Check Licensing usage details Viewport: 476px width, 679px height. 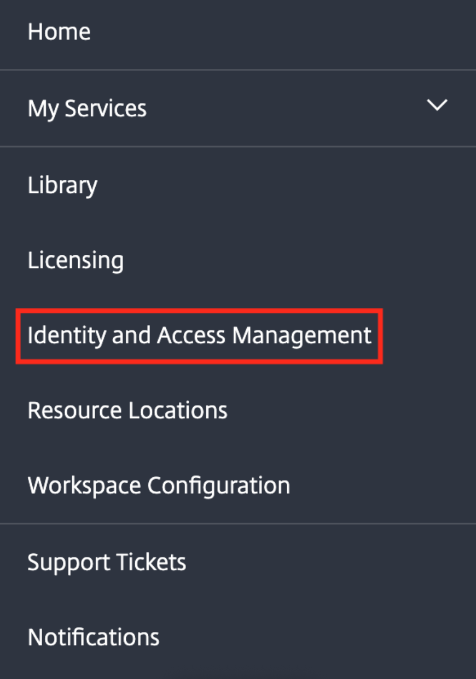[x=76, y=260]
